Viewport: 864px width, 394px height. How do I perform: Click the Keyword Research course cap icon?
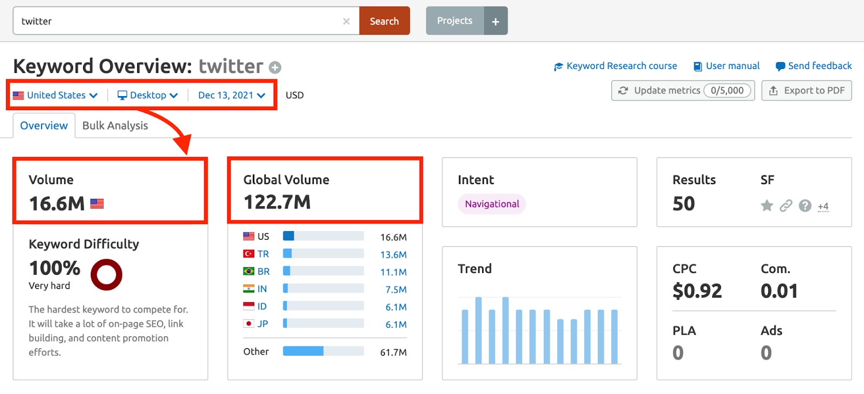558,66
